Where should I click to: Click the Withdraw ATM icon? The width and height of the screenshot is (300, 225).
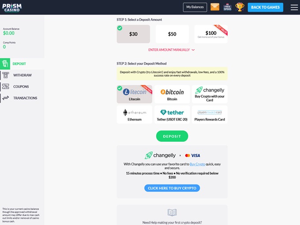[6, 75]
